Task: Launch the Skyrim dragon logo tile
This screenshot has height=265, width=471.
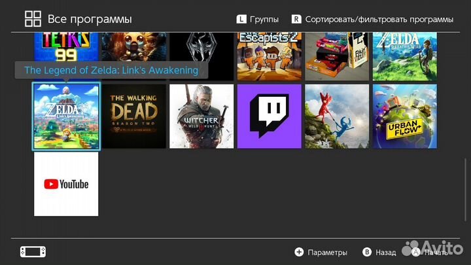Action: (201, 56)
